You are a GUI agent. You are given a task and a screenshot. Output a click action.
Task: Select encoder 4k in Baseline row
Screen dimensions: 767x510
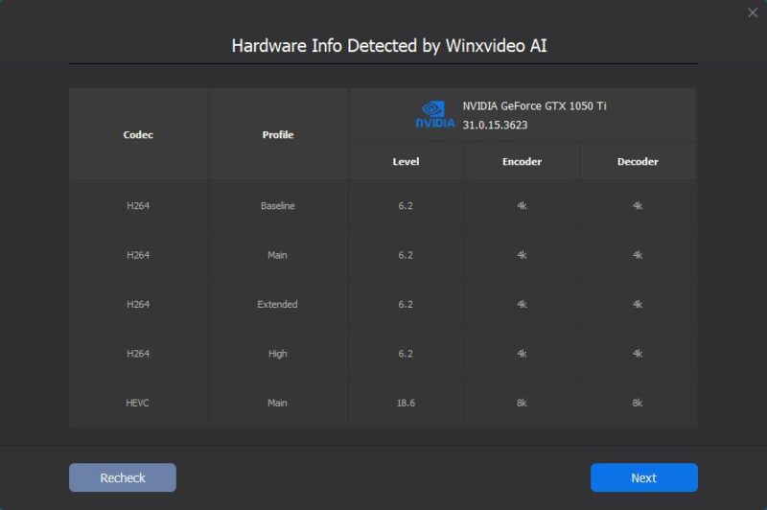click(x=522, y=206)
